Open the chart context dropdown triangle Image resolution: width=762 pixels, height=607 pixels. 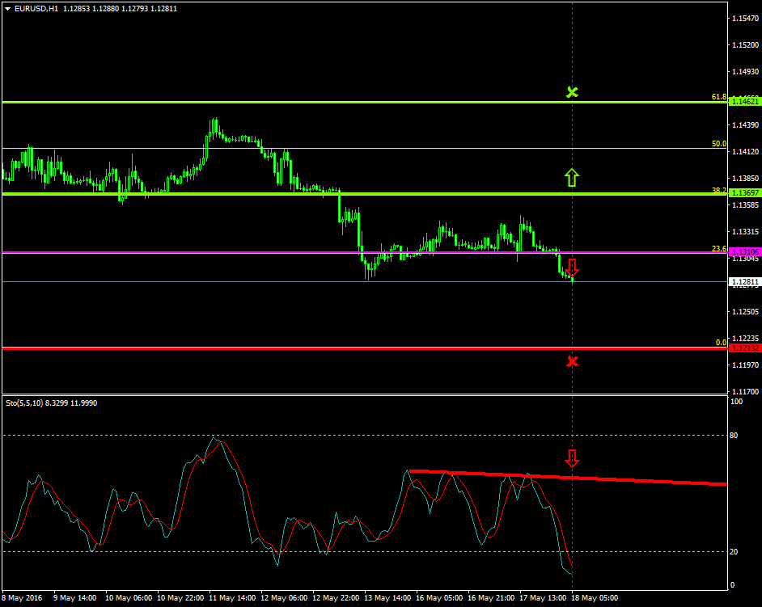click(x=7, y=9)
